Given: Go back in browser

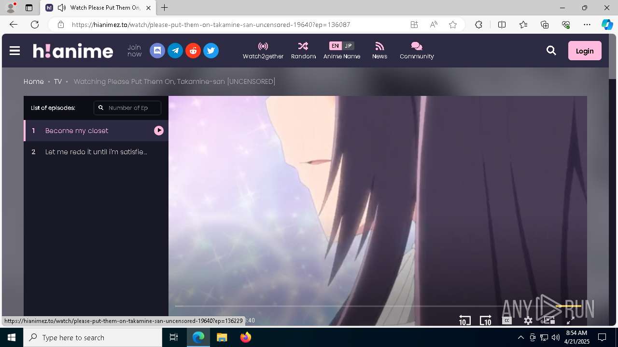Looking at the screenshot, I should coord(13,25).
